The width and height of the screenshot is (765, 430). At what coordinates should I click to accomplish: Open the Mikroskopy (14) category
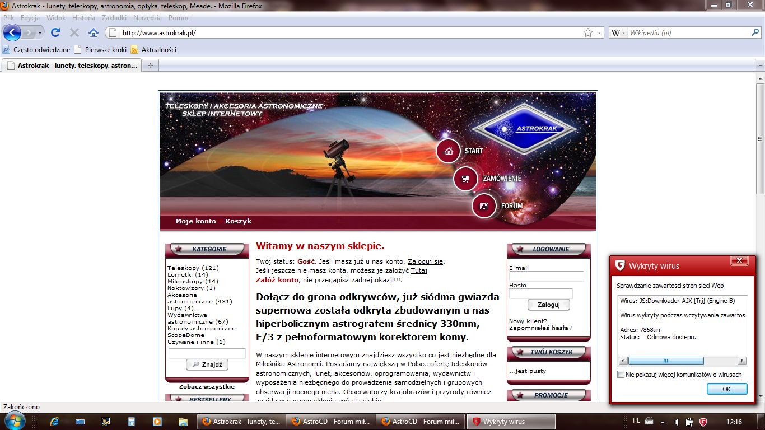(193, 281)
